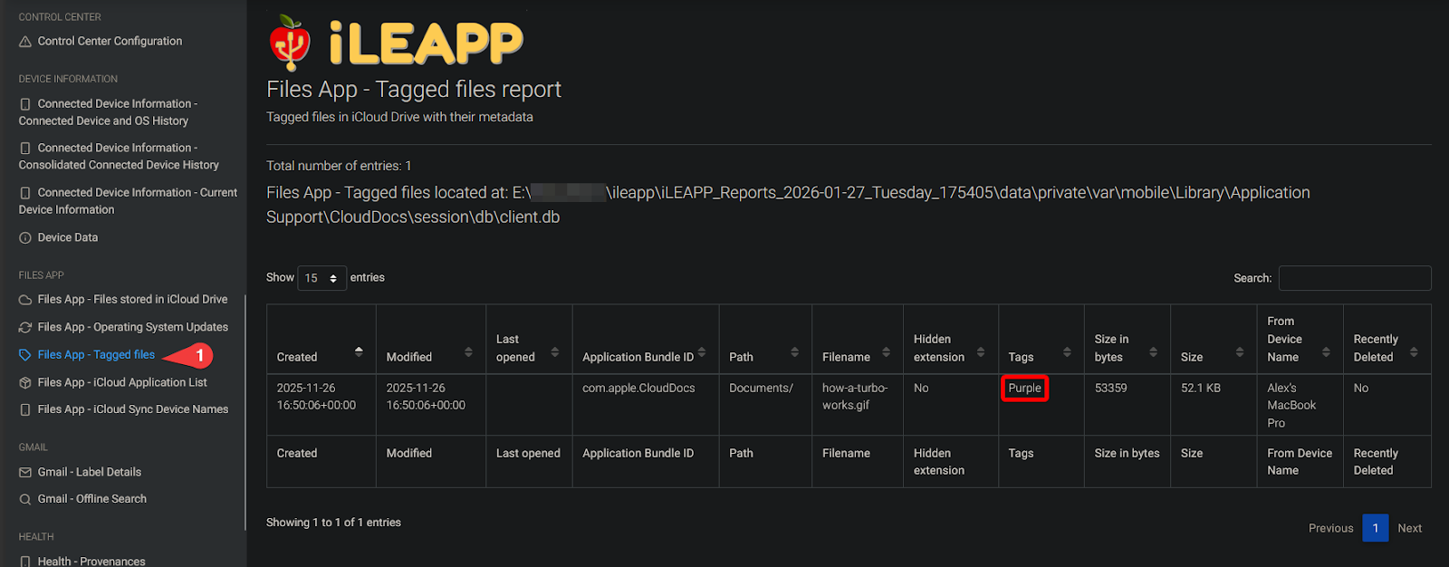The height and width of the screenshot is (567, 1449).
Task: Click the footer Filename column label
Action: point(846,454)
